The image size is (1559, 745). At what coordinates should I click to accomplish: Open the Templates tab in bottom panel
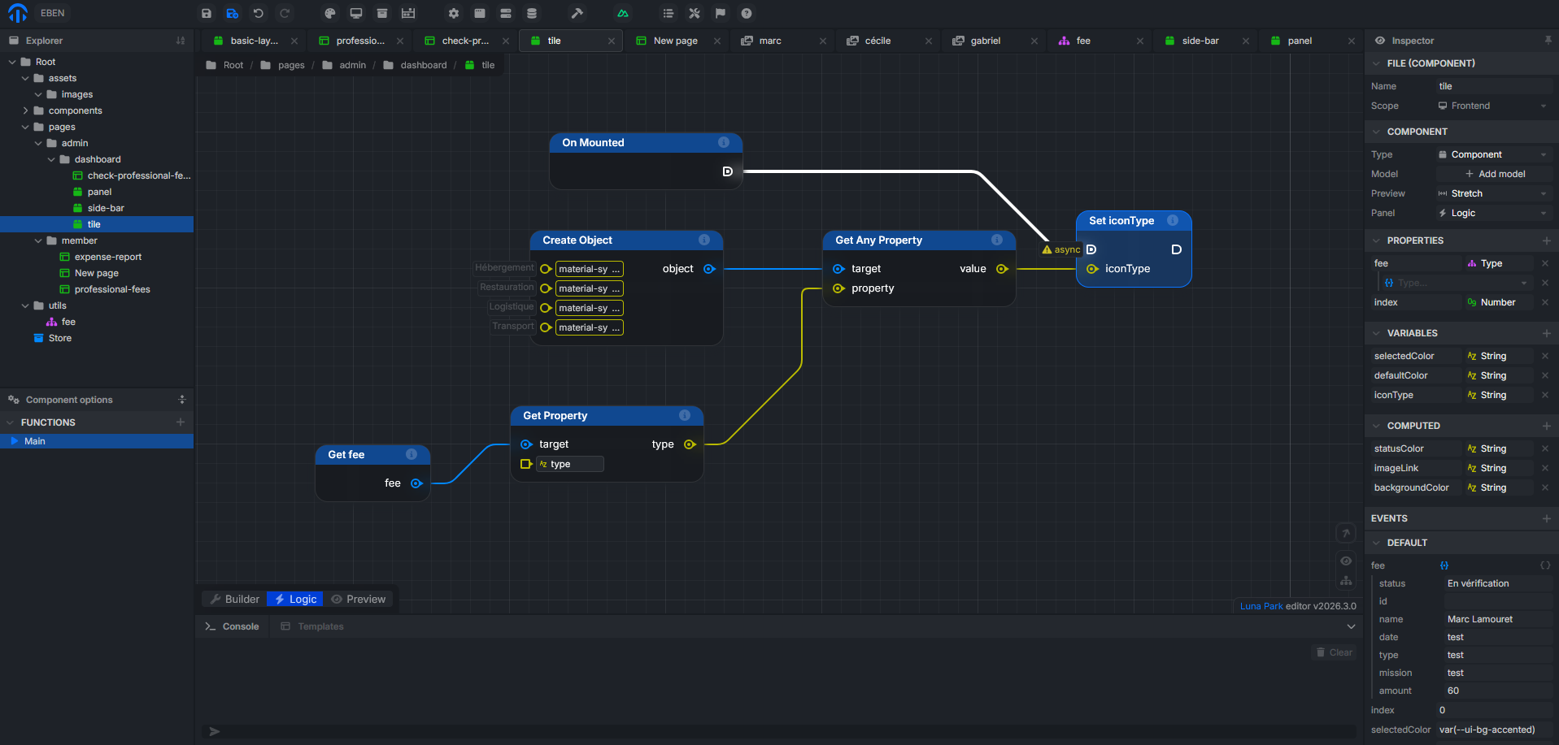click(312, 626)
